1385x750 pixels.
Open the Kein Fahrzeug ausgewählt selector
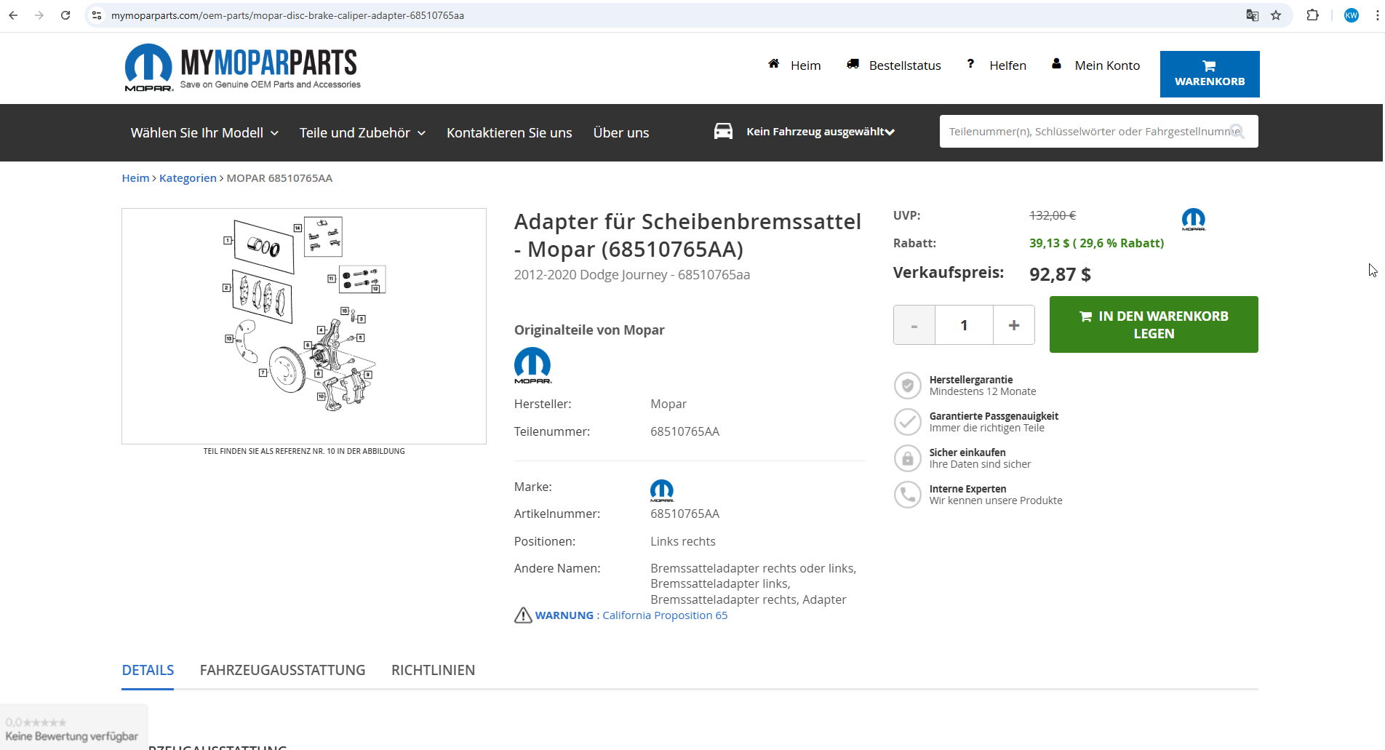click(820, 132)
